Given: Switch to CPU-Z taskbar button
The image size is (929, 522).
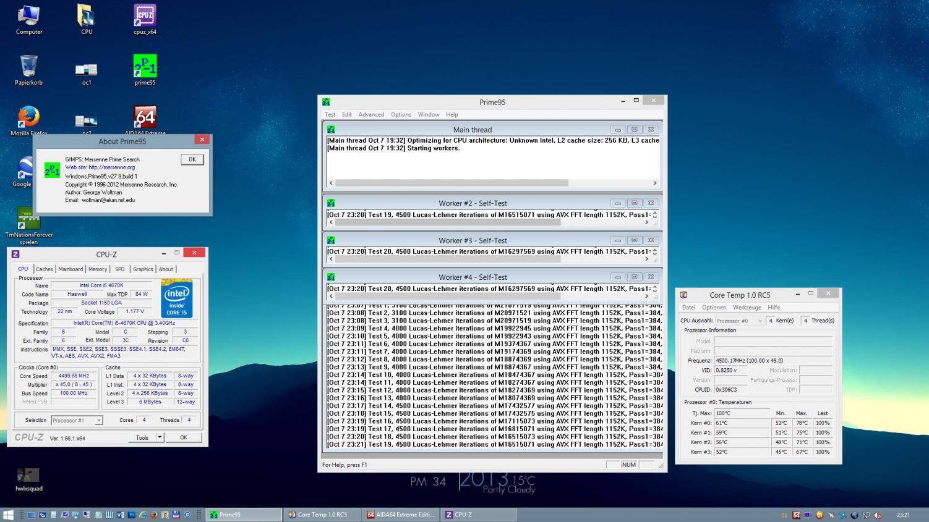Looking at the screenshot, I should pyautogui.click(x=479, y=515).
